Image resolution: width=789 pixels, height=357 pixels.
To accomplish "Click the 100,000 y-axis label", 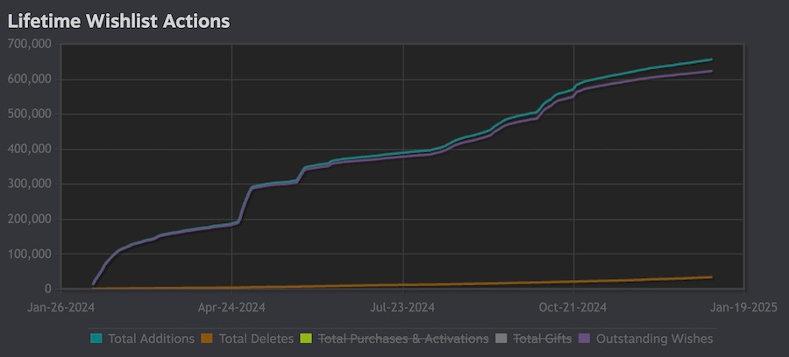I will coord(28,254).
